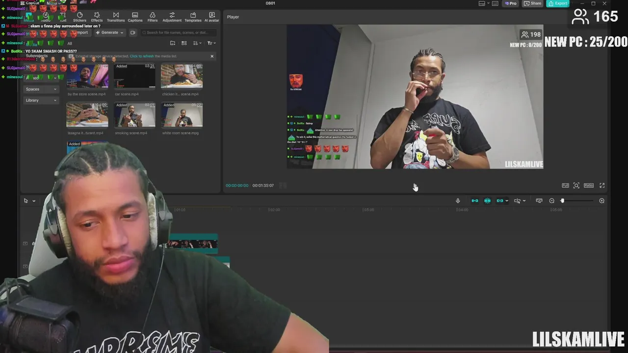628x353 pixels.
Task: Open the filter dropdown in media panel
Action: point(211,43)
